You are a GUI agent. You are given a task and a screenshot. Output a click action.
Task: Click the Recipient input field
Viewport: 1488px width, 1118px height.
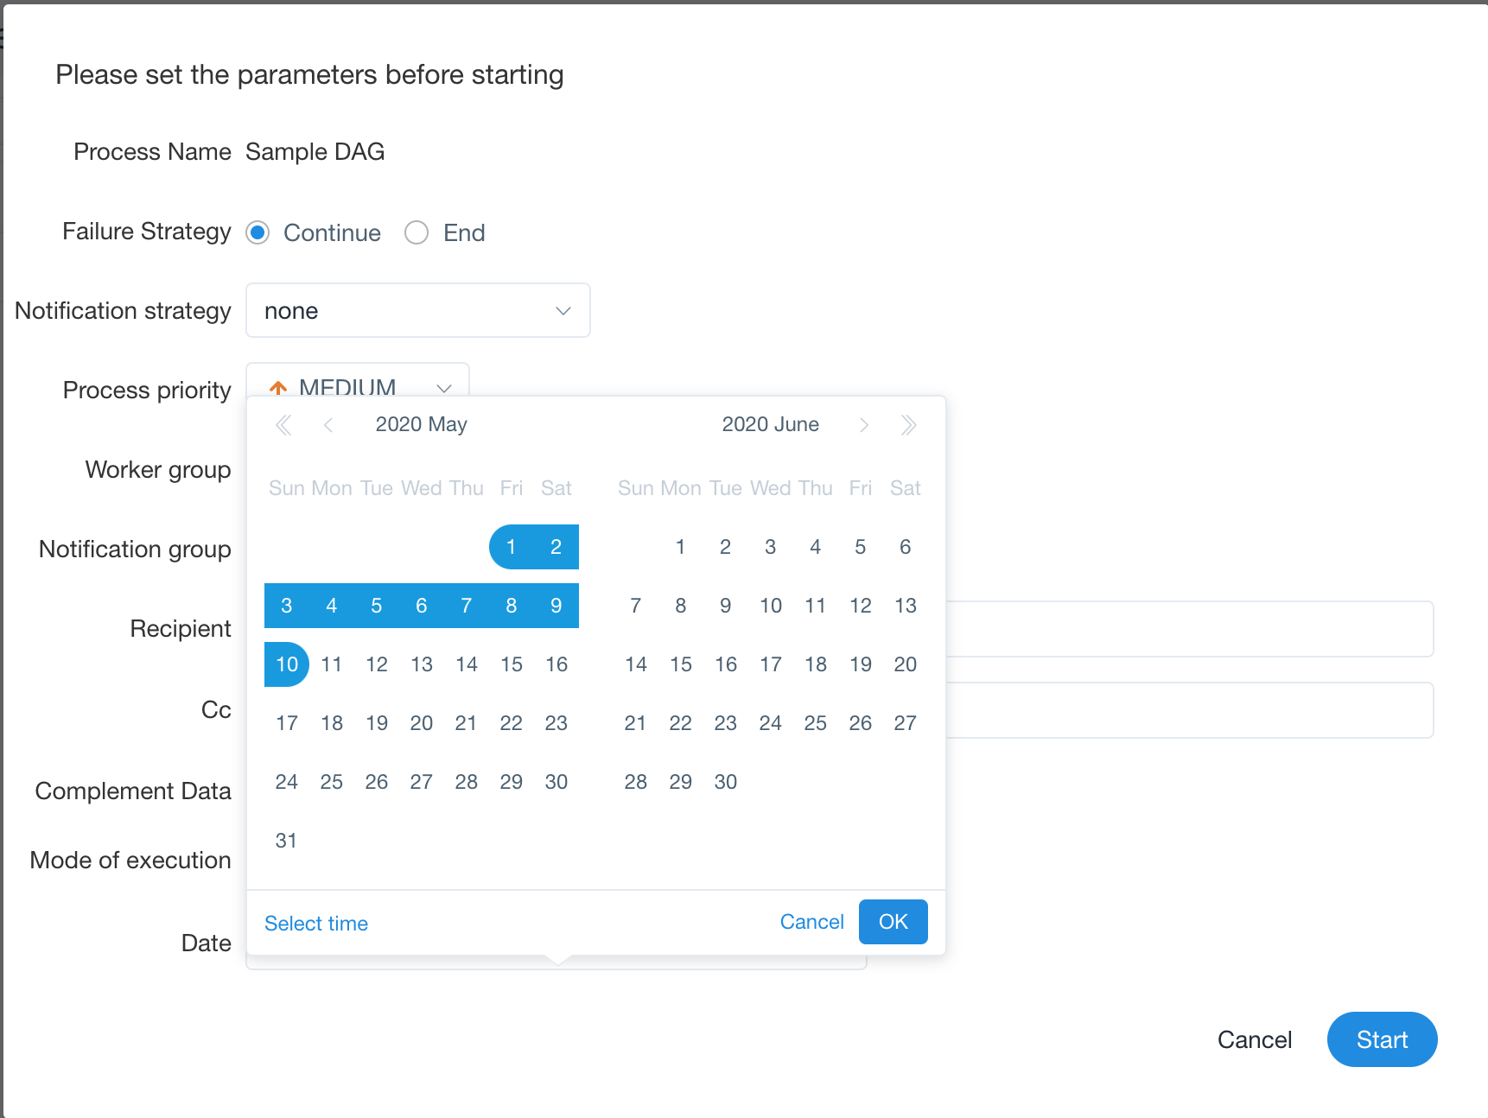click(x=1189, y=629)
